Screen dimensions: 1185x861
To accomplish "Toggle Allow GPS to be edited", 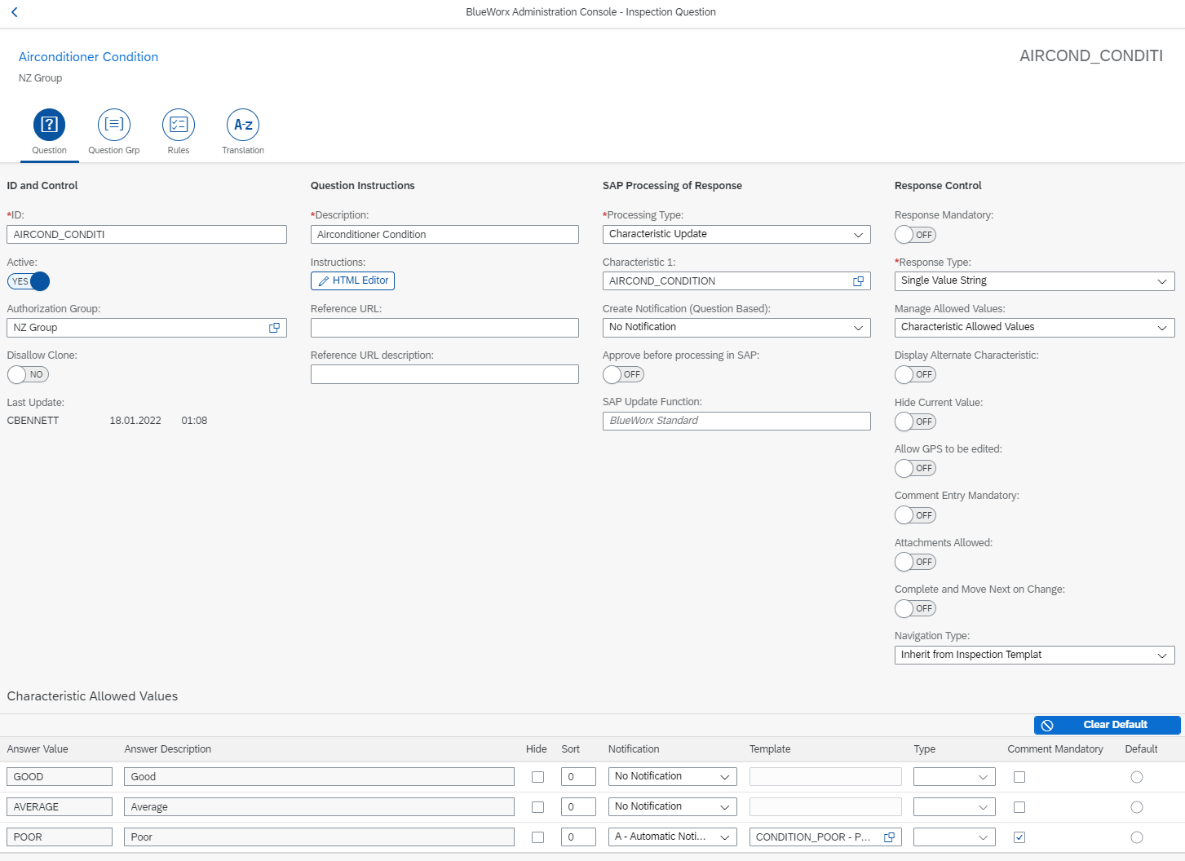I will coord(916,468).
